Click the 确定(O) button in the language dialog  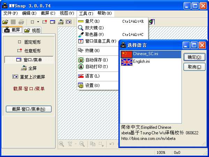pyautogui.click(x=194, y=57)
